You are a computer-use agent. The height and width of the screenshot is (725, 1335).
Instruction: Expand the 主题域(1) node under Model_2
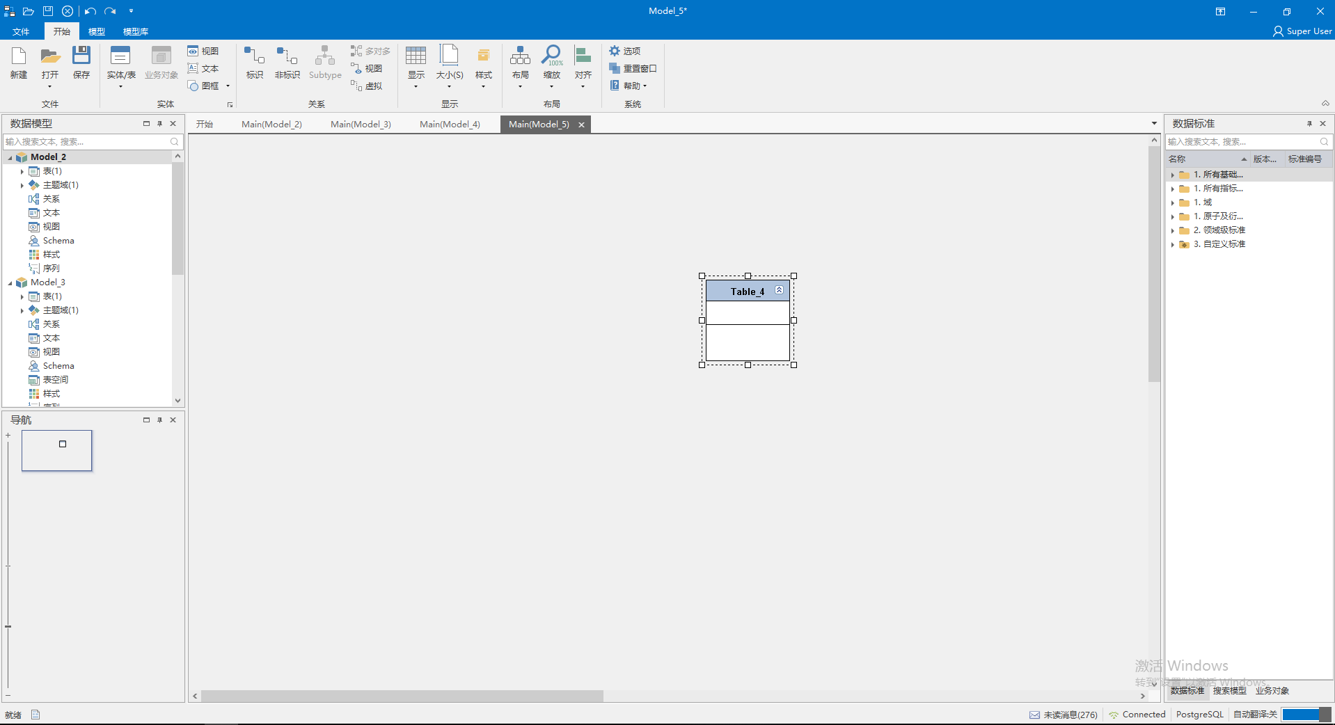click(x=22, y=185)
